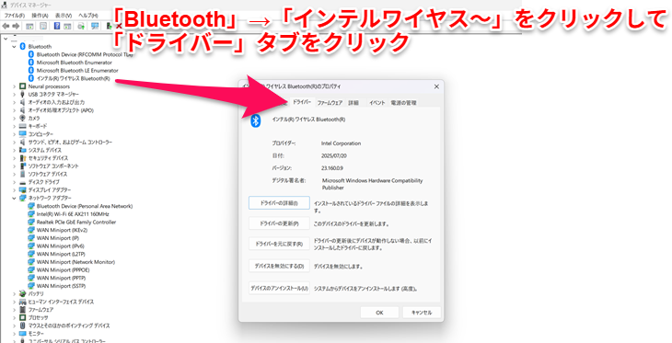This screenshot has width=672, height=343.
Task: Click the デバイスのアンインストール(U) button
Action: click(x=279, y=288)
